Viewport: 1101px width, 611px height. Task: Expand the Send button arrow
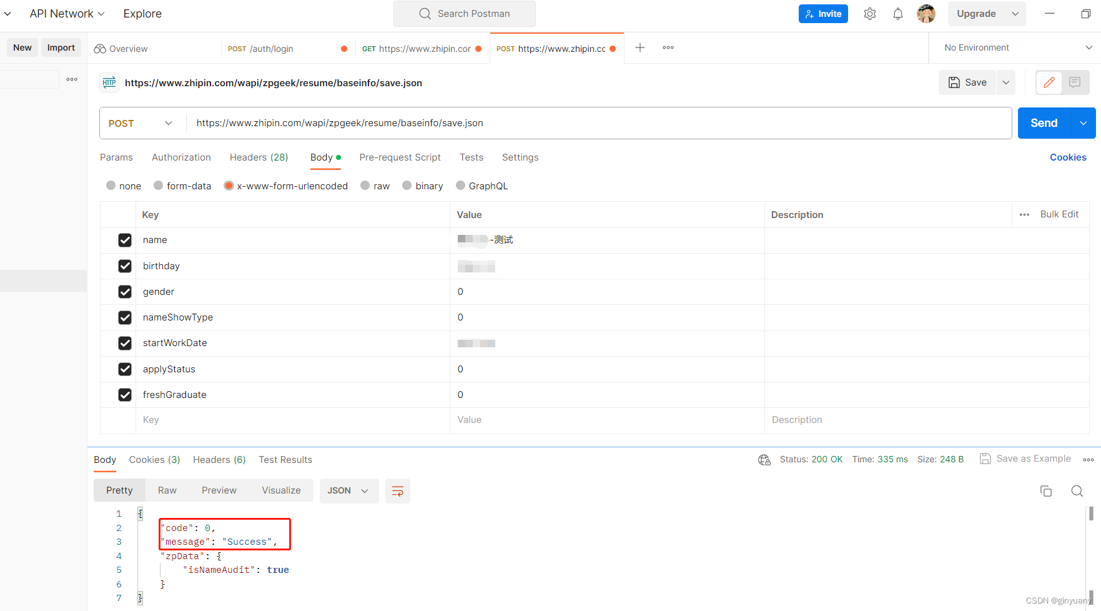[x=1084, y=123]
